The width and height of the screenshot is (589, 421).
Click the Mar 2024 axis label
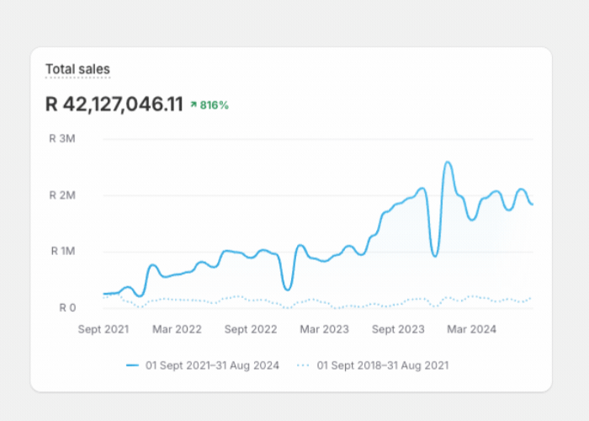(471, 329)
